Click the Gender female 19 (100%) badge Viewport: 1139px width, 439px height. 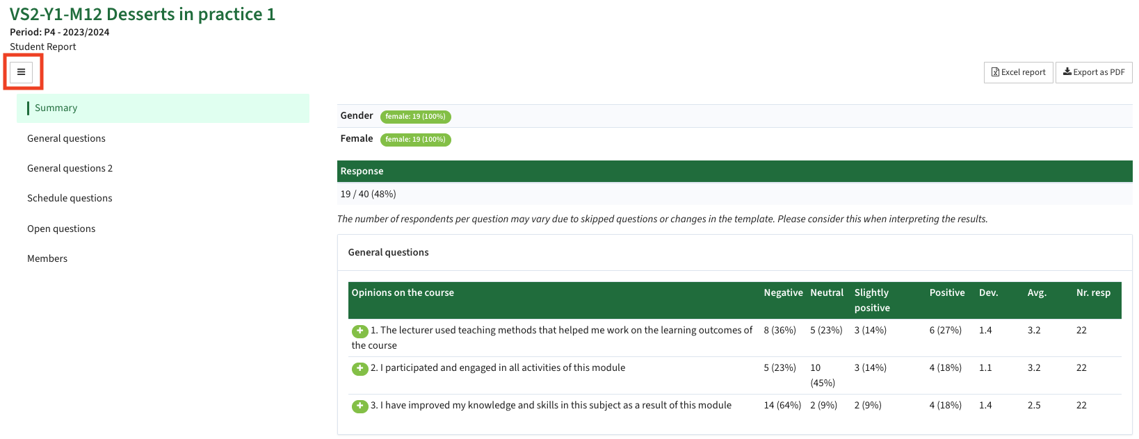click(x=416, y=117)
